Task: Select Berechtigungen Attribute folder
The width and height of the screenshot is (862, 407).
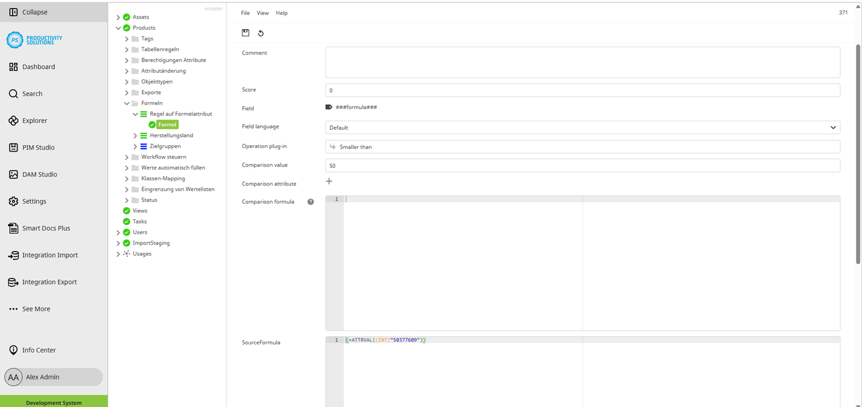Action: coord(174,60)
